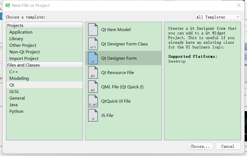
Task: Click the ui/h Designer Form Class icon
Action: pyautogui.click(x=93, y=44)
